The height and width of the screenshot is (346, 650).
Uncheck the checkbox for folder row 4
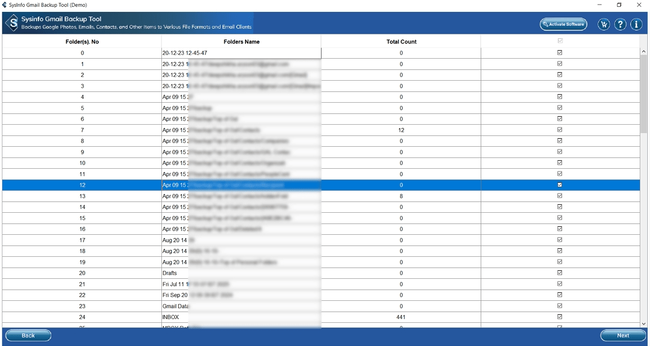click(560, 97)
